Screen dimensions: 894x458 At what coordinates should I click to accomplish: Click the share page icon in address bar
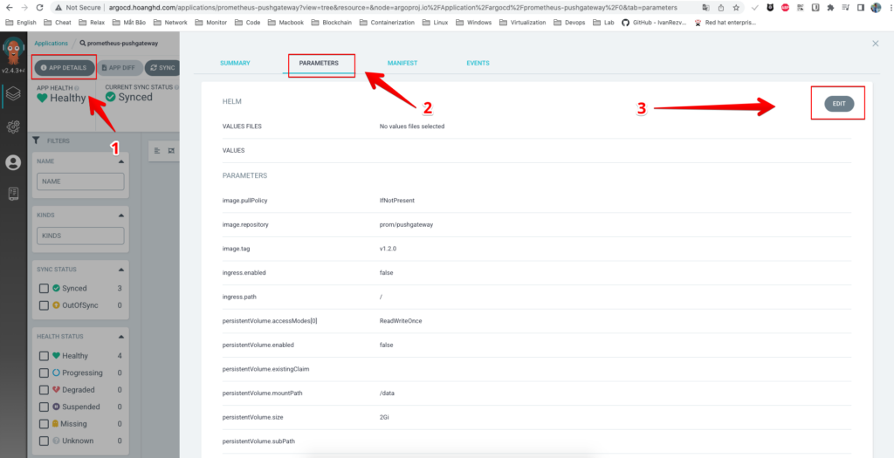tap(721, 8)
